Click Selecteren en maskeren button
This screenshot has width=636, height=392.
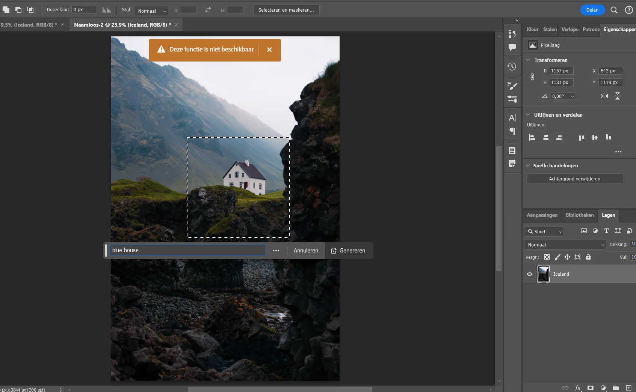(x=286, y=10)
